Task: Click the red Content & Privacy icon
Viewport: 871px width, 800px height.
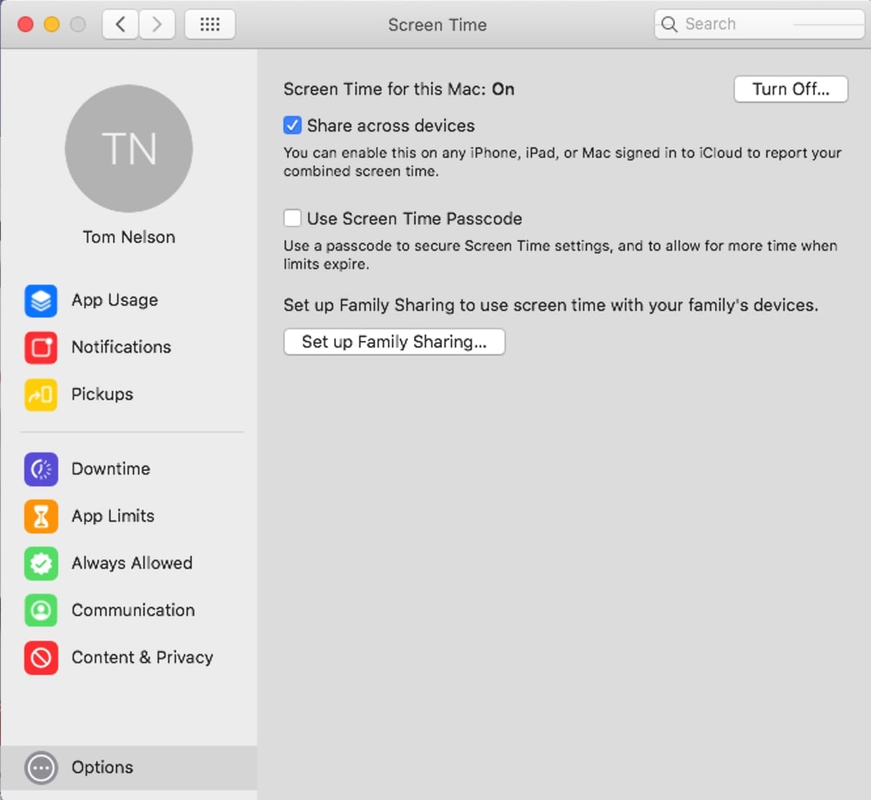Action: 41,658
